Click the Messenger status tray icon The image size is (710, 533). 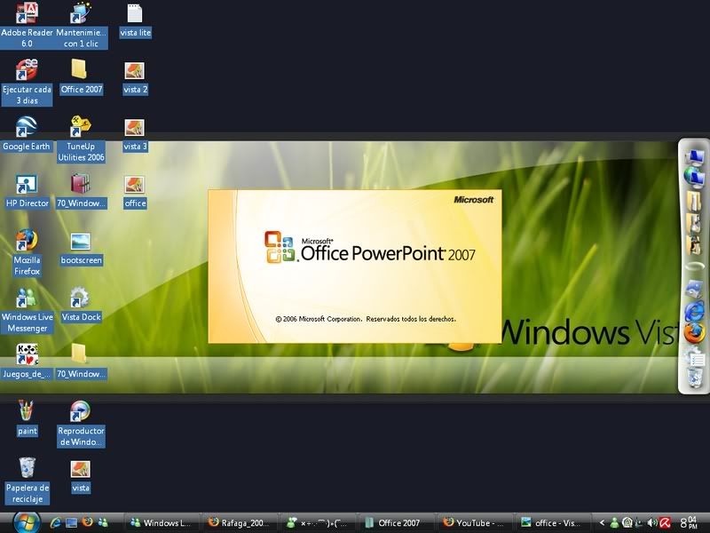(614, 523)
